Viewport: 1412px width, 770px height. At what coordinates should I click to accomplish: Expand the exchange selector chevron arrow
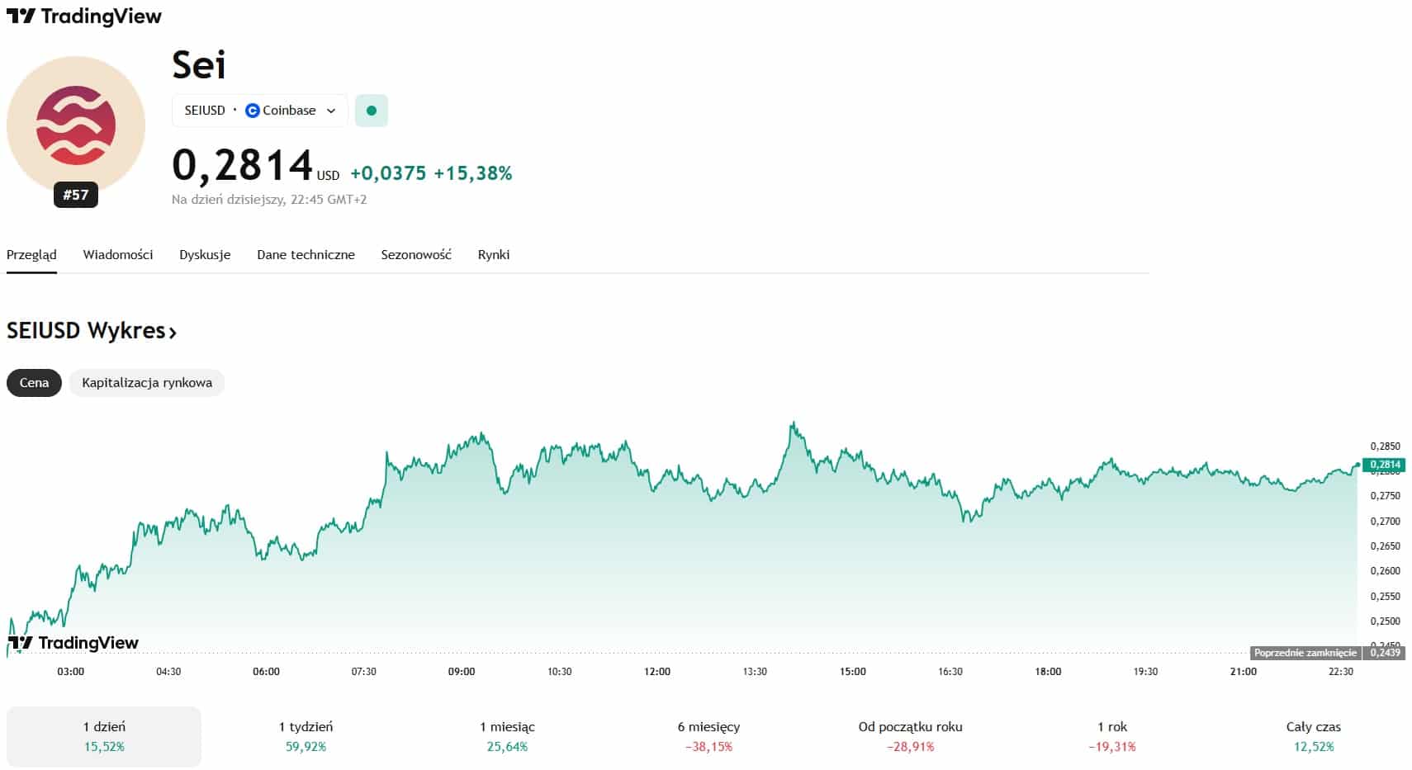(331, 111)
